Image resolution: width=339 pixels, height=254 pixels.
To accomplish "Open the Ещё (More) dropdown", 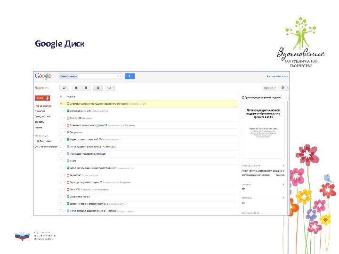I will (x=110, y=87).
